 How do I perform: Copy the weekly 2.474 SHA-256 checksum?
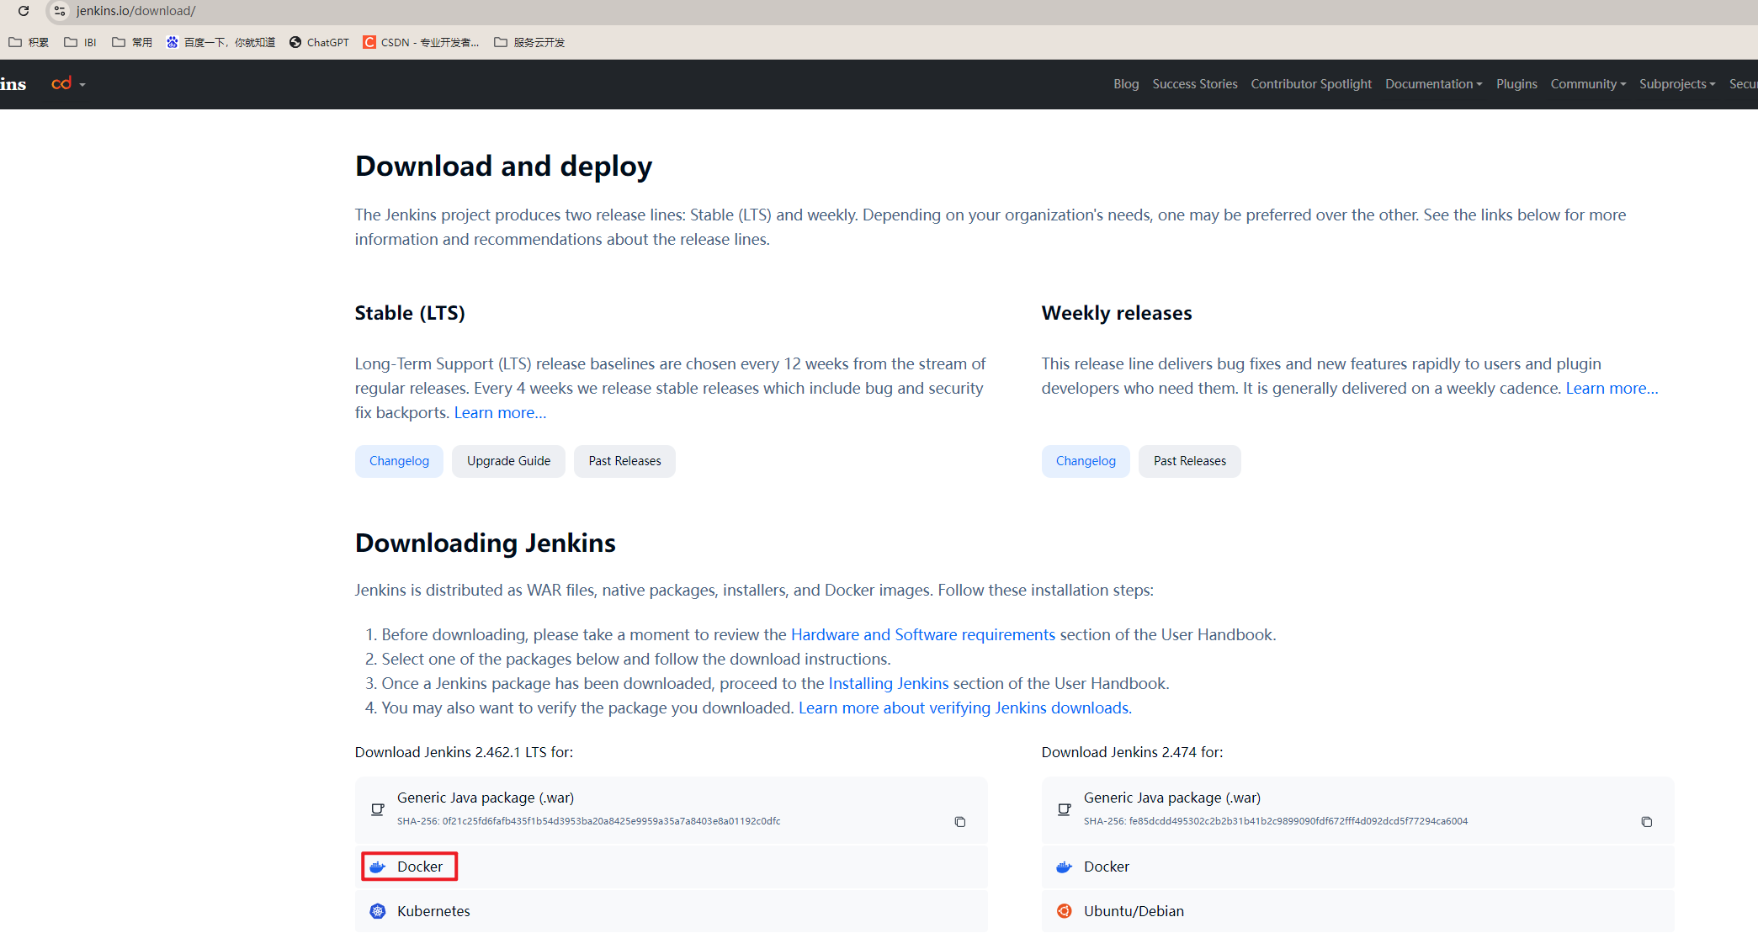click(x=1647, y=822)
